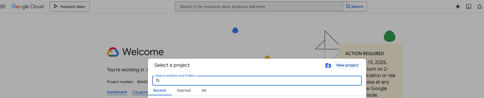The image size is (484, 98).
Task: Open the Gemini sparkle assistant icon
Action: click(x=458, y=7)
